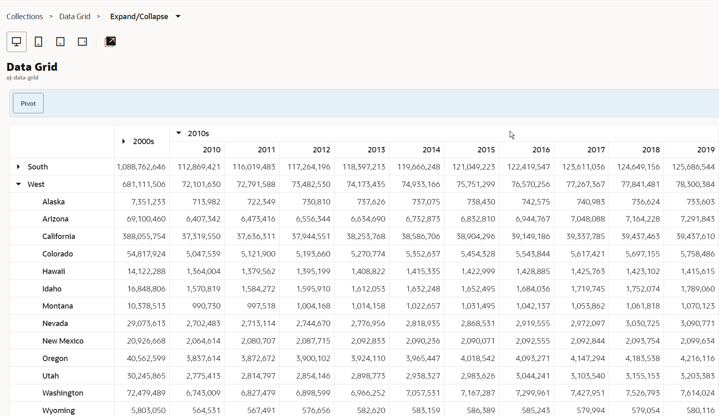
Task: Open the Expand/Collapse breadcrumb dropdown arrow
Action: (x=178, y=17)
